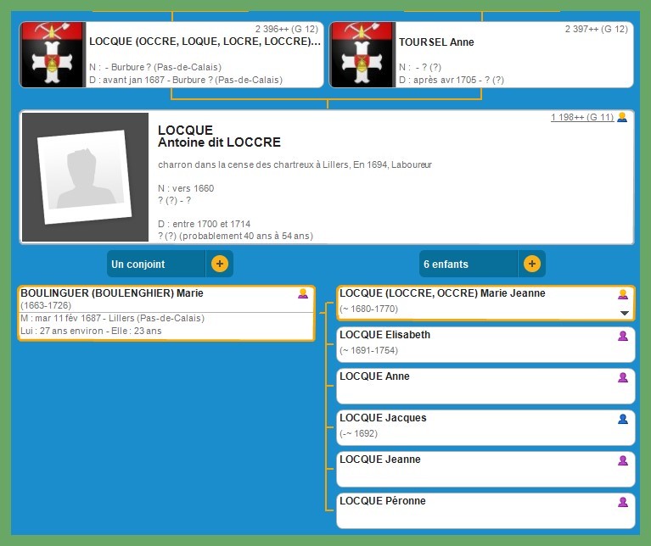Image resolution: width=651 pixels, height=546 pixels.
Task: Open the 1 198++ (G 11) link
Action: pos(581,118)
